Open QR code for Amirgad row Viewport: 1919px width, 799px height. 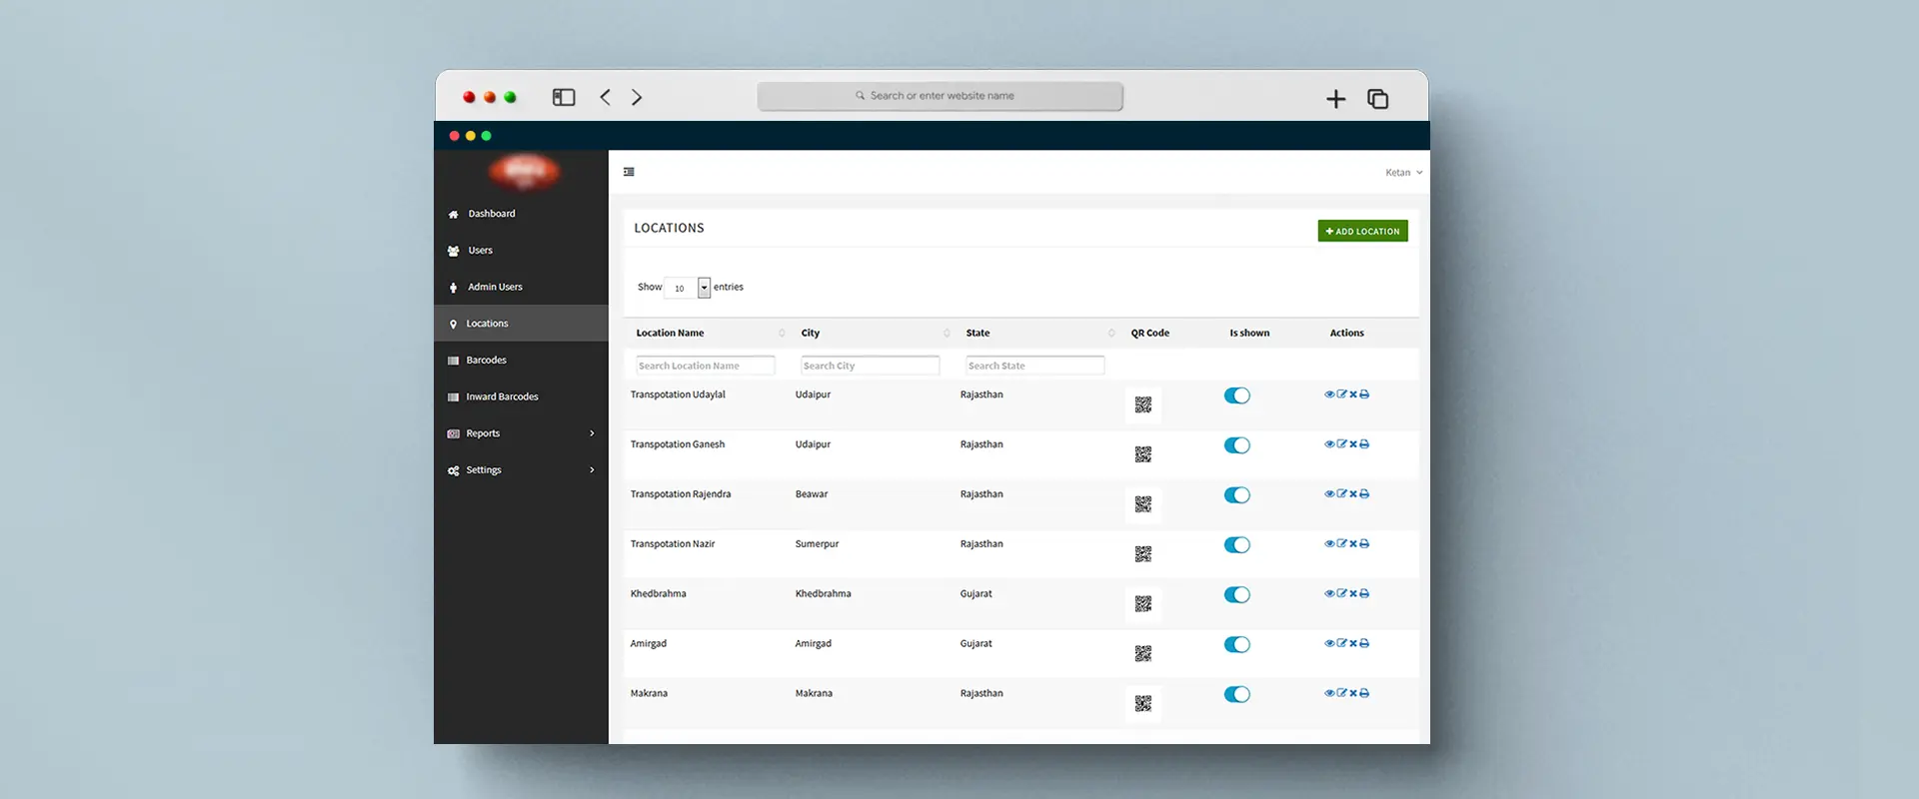click(1143, 654)
